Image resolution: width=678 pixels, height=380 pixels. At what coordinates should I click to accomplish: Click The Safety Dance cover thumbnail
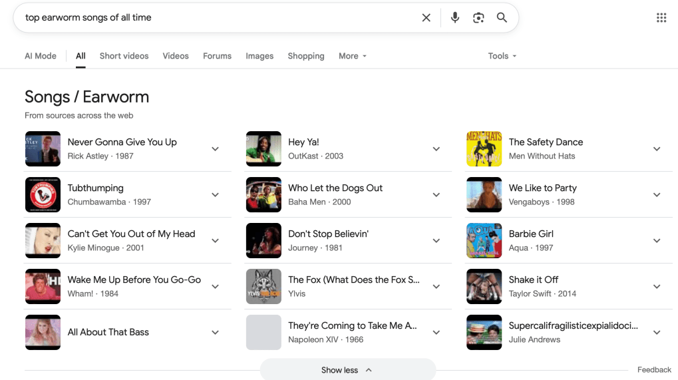[x=484, y=148]
